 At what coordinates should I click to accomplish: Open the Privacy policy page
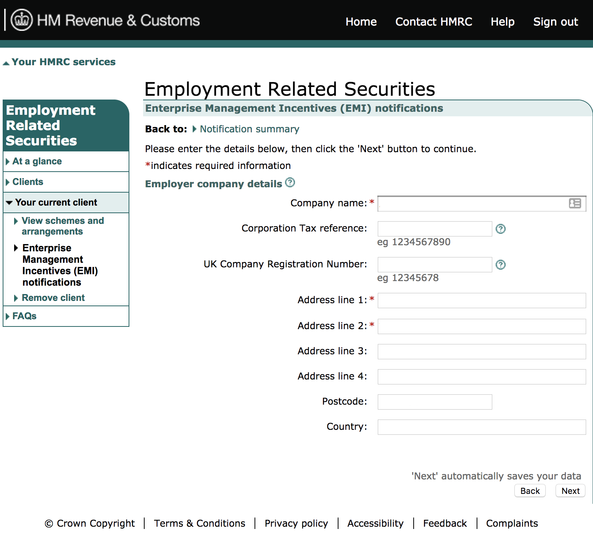pyautogui.click(x=296, y=523)
